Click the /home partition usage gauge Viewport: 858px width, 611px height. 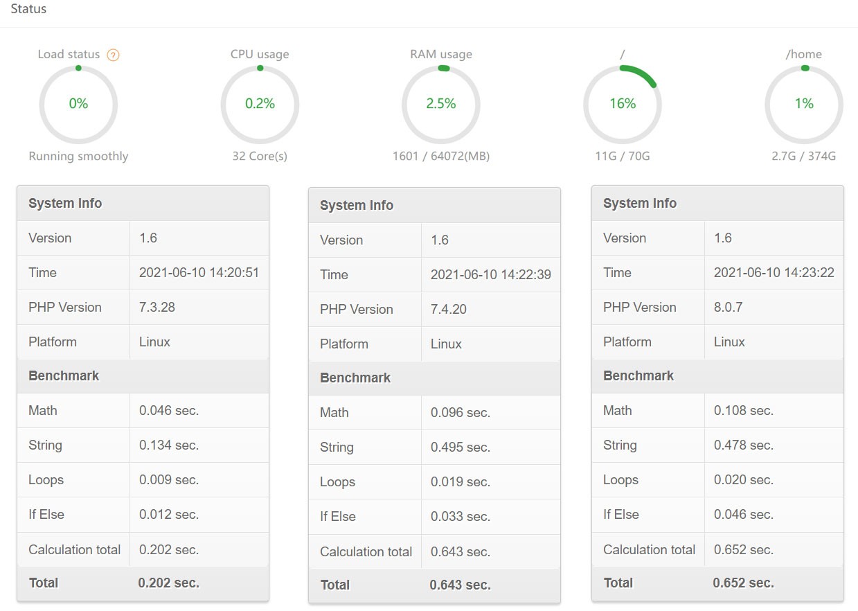point(803,104)
